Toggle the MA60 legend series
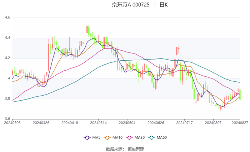 157,137
